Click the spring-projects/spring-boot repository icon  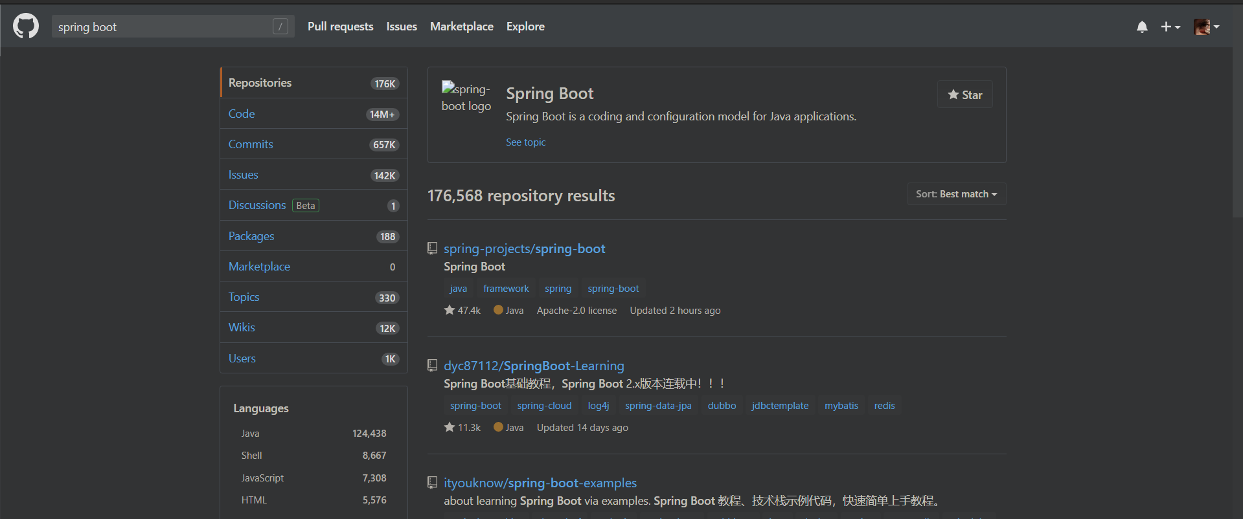pos(433,248)
